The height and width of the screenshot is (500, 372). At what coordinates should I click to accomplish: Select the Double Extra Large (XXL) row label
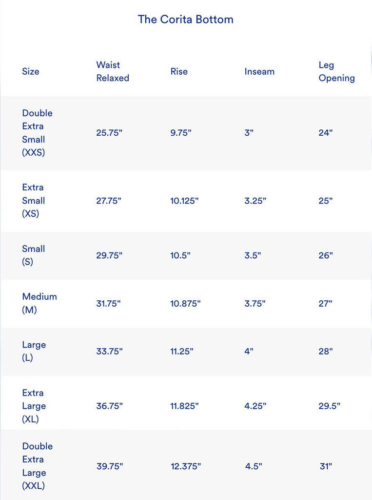click(37, 466)
